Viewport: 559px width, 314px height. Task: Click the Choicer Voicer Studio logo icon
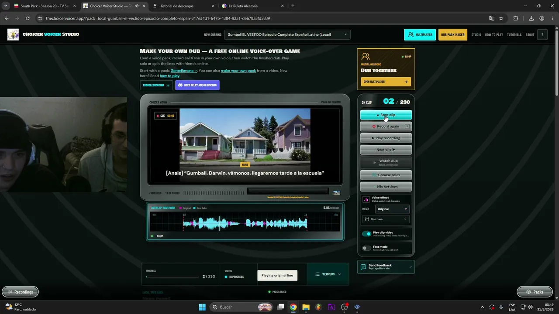pos(13,34)
